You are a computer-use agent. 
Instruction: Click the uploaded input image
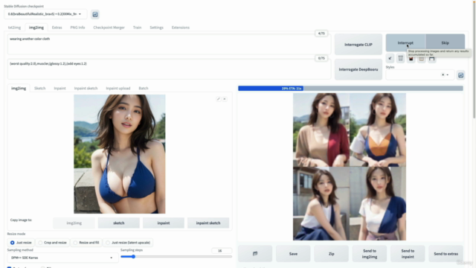click(x=120, y=154)
